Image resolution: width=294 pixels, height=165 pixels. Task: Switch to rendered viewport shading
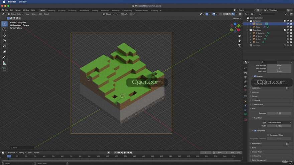[233, 14]
